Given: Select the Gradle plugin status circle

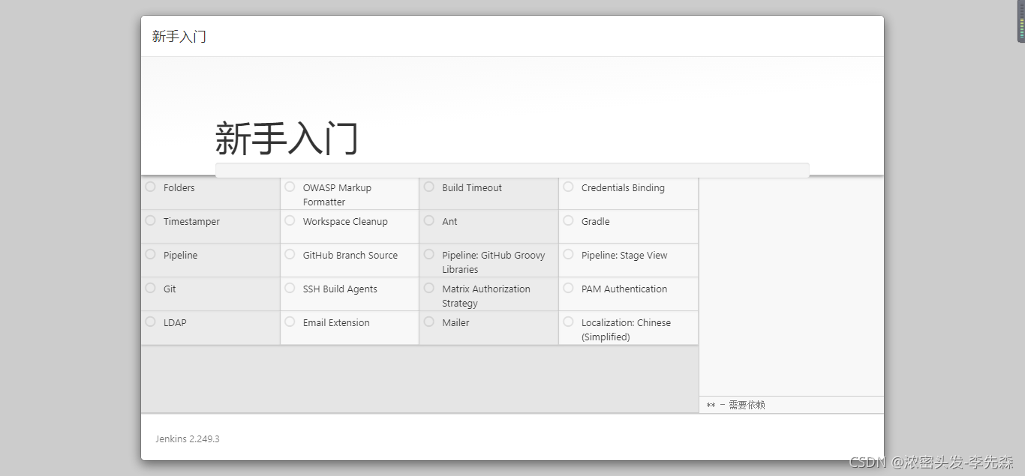Looking at the screenshot, I should (x=568, y=220).
